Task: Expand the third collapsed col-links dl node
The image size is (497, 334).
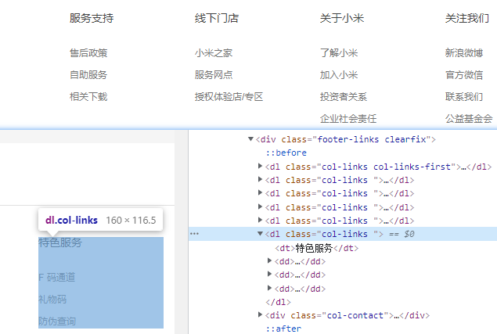Action: [260, 192]
